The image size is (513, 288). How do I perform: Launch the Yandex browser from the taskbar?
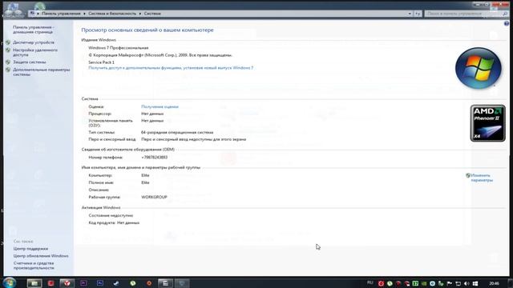67,283
